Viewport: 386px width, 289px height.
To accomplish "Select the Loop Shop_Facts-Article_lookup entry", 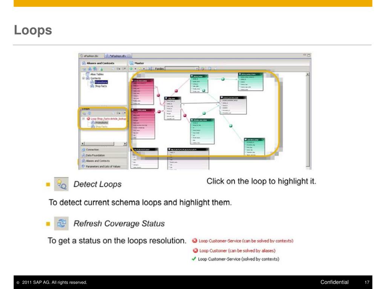I will (108, 119).
